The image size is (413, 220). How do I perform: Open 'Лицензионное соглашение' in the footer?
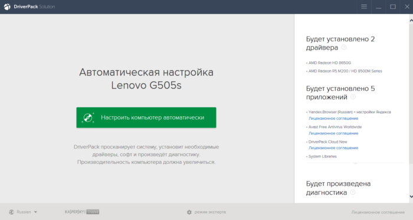pos(378,212)
